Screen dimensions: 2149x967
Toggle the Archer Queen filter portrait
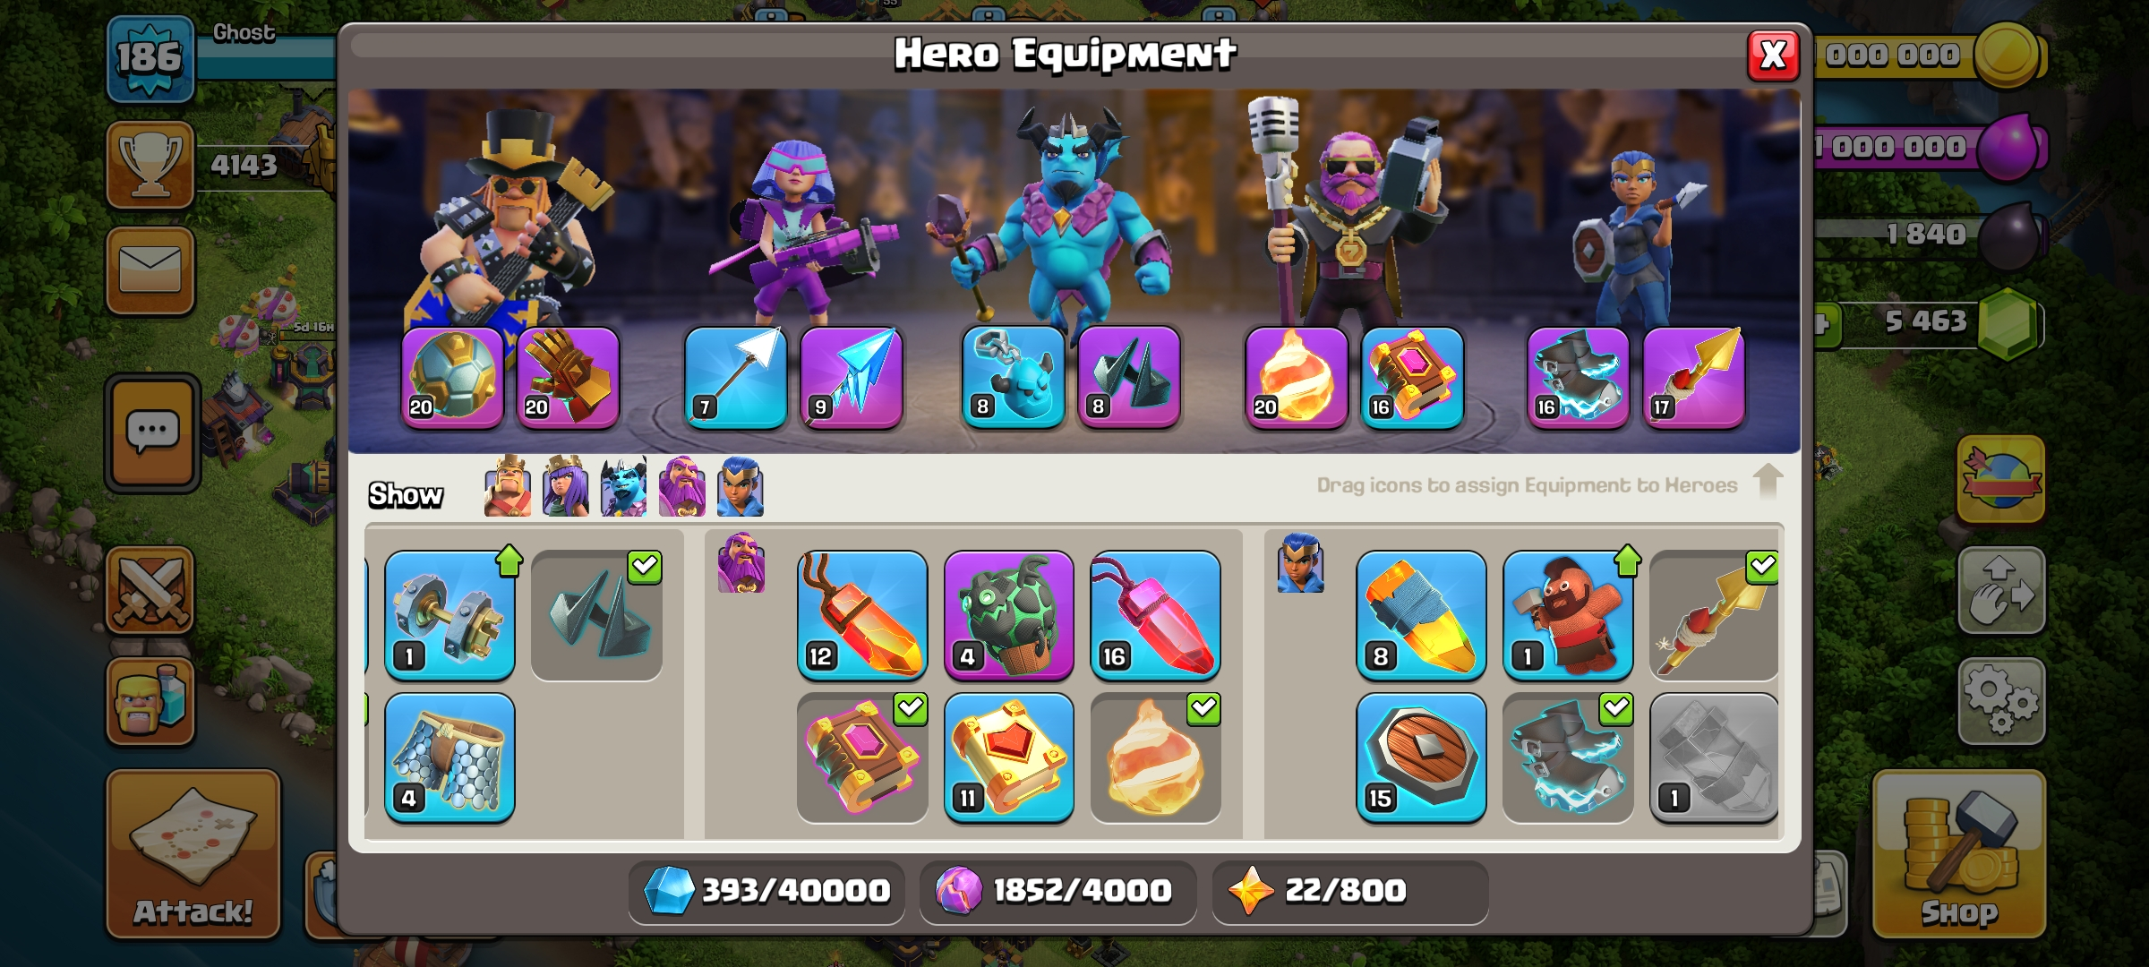pyautogui.click(x=565, y=486)
